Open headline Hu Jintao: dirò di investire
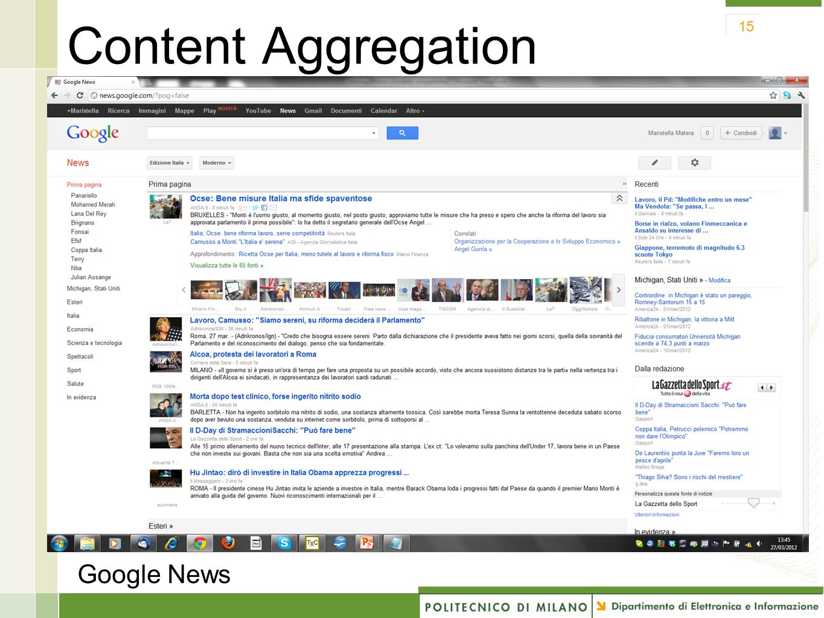This screenshot has width=824, height=618. (299, 472)
